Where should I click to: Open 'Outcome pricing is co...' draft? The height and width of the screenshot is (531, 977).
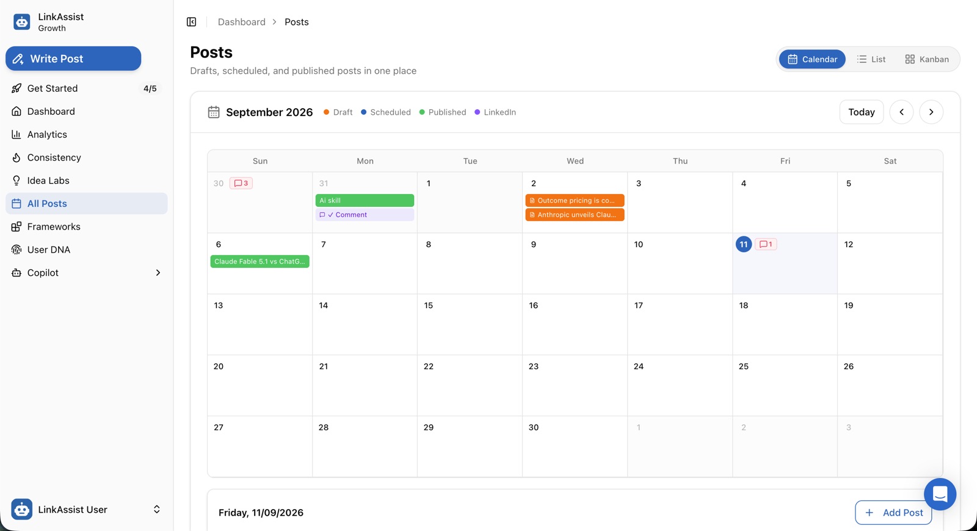(575, 200)
